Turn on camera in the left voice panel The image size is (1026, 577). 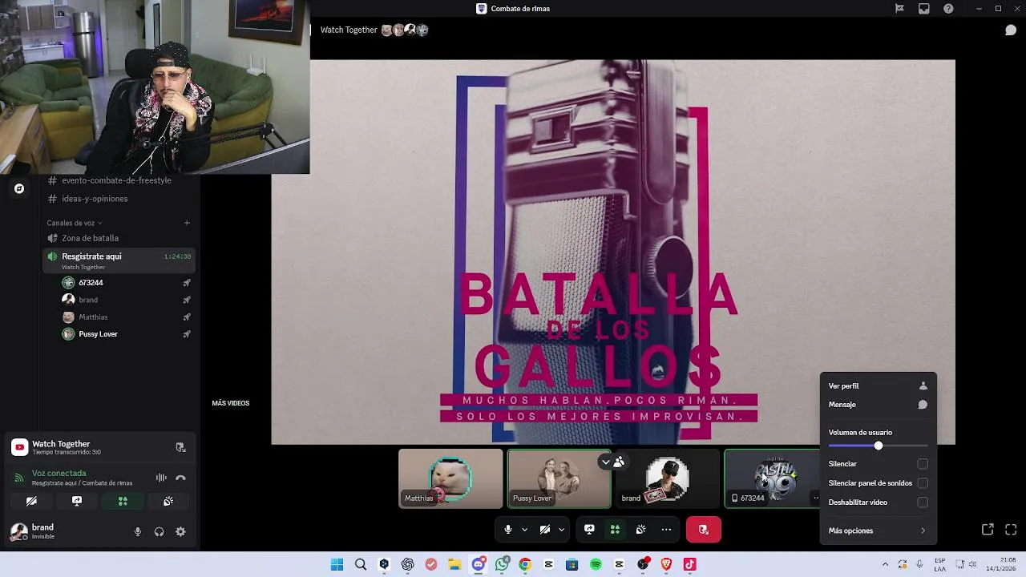click(x=31, y=501)
